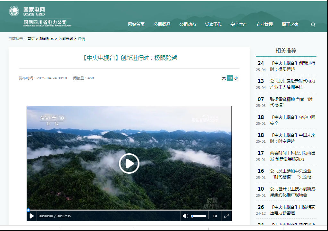Open the 公司概况 menu item
The image size is (328, 231).
coord(162,24)
